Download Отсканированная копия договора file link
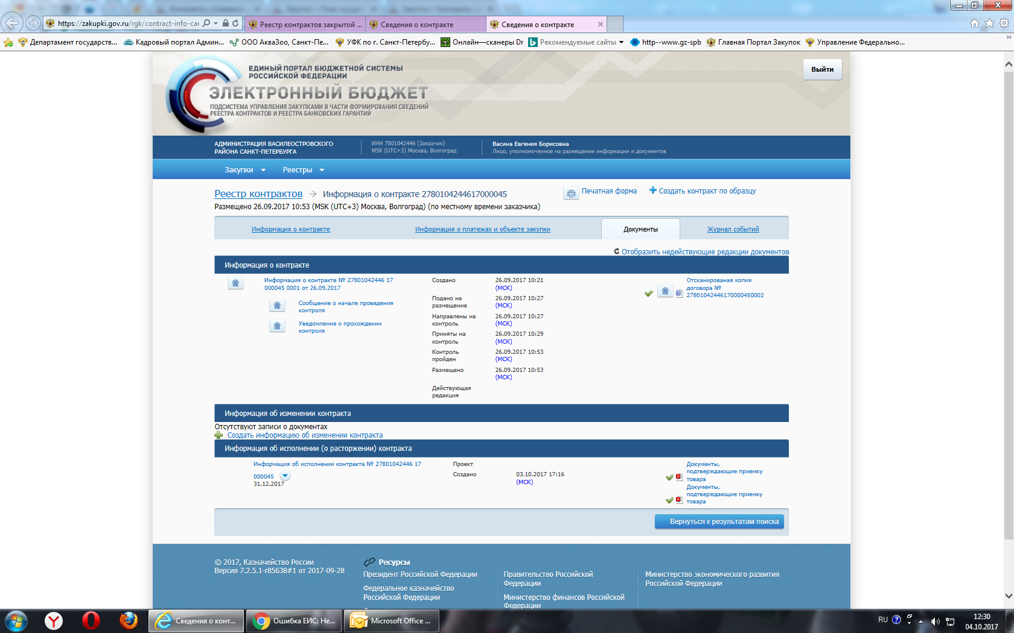Viewport: 1014px width, 633px height. point(725,288)
